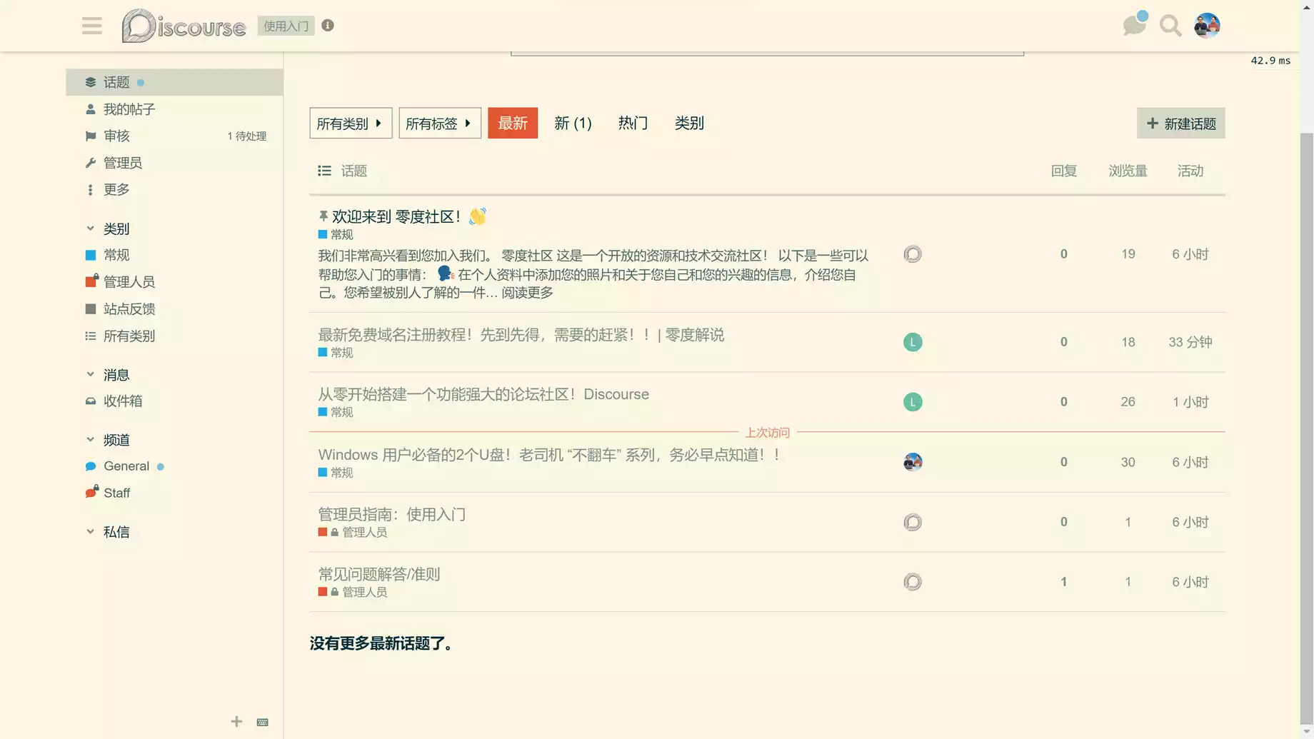Screen dimensions: 1314x739
Task: Toggle the hamburger sidebar menu
Action: pyautogui.click(x=91, y=26)
